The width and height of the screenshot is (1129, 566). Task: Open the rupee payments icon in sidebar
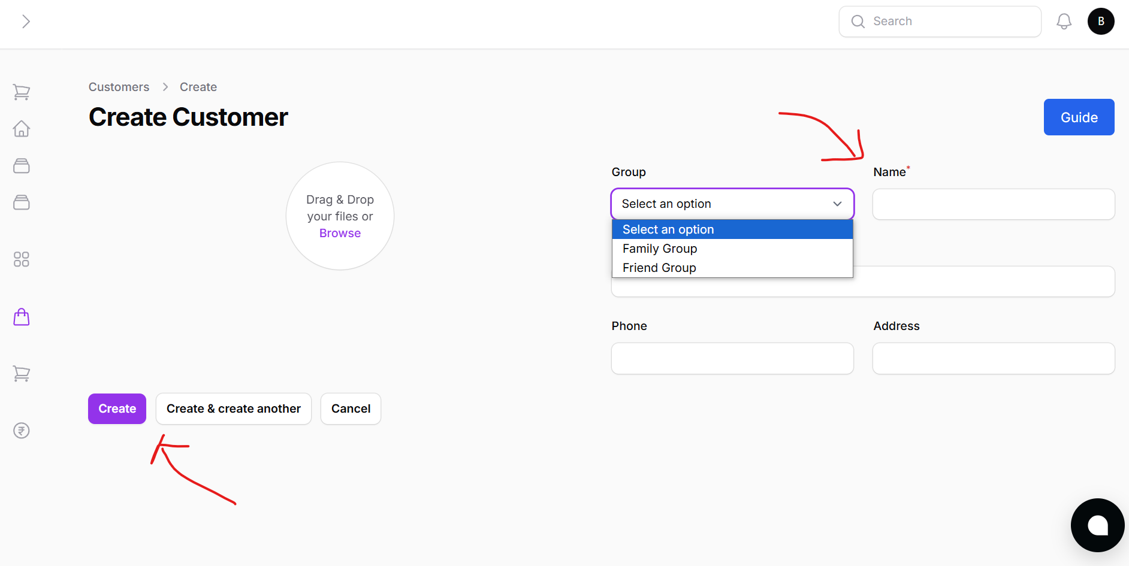22,430
